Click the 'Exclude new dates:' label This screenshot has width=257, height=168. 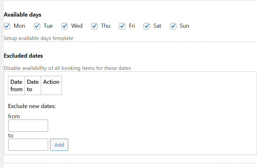(x=32, y=106)
